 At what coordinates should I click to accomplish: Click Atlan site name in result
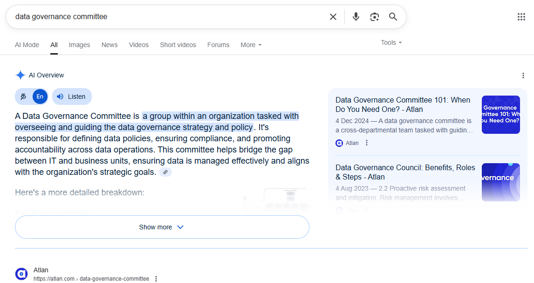[41, 270]
